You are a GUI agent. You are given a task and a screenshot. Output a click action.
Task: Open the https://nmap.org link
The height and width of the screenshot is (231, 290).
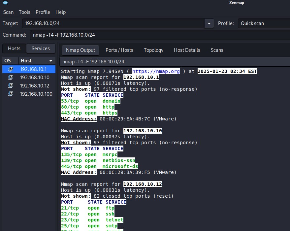point(156,71)
